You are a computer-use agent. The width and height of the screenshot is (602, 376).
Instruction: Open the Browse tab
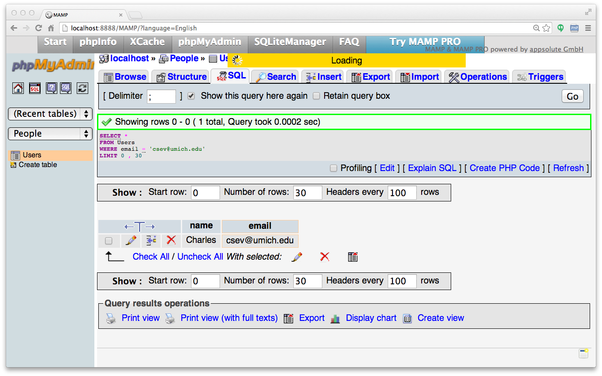click(125, 77)
